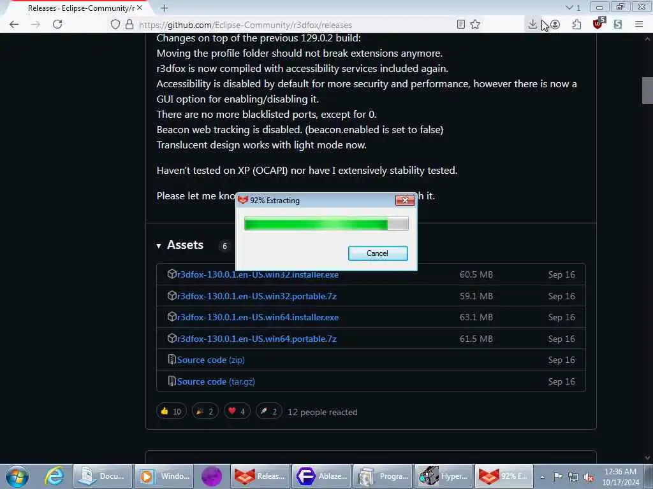Download Source code (zip)
Image resolution: width=653 pixels, height=489 pixels.
click(210, 360)
